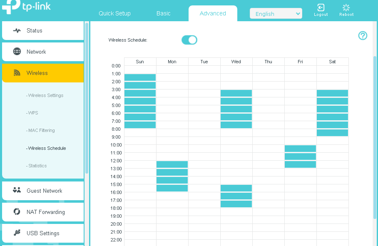Open help via question mark icon
This screenshot has width=378, height=246.
[363, 36]
